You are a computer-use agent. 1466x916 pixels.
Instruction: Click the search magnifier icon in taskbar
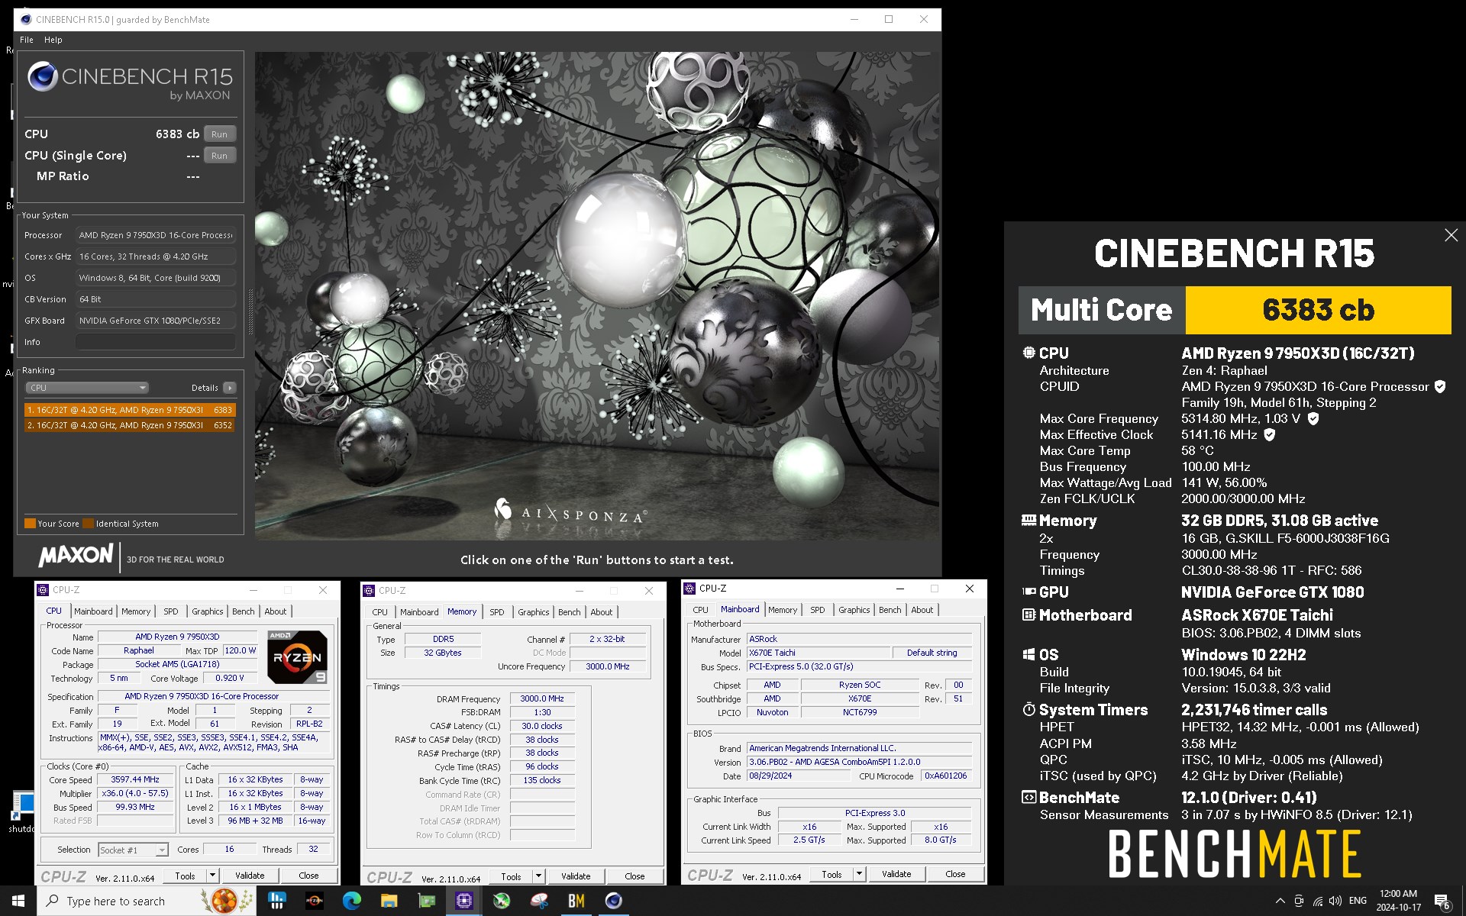[53, 901]
